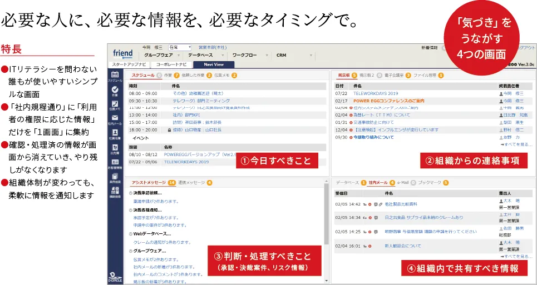Click the person icon next to 野村 信二

tap(501, 130)
